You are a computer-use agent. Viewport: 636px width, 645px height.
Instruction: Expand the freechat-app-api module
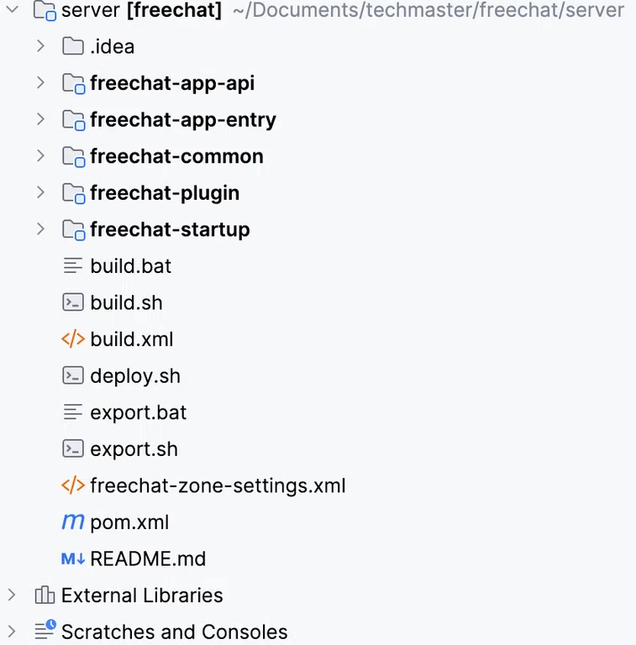click(x=40, y=82)
